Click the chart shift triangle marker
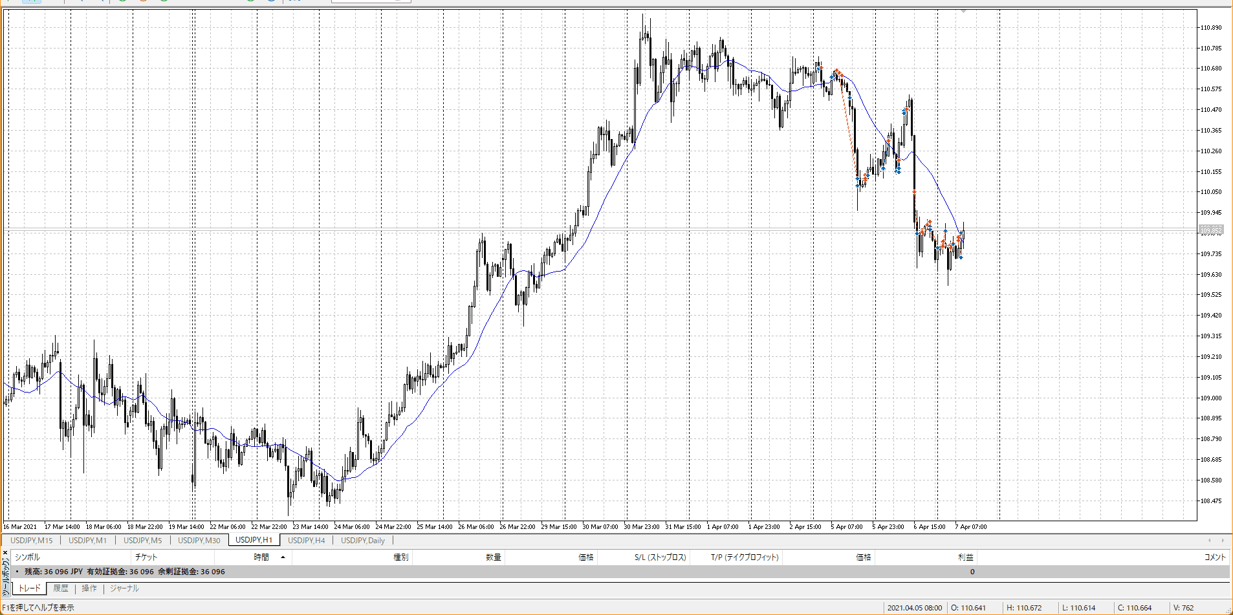 [963, 11]
